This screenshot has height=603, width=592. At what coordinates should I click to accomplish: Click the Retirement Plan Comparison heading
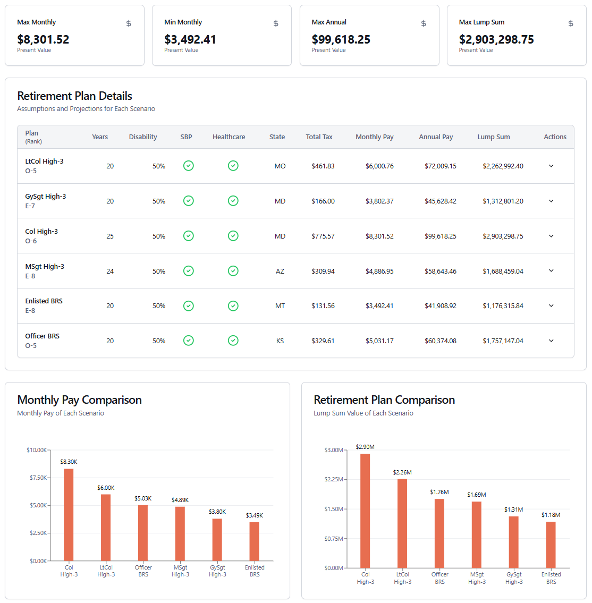(384, 400)
